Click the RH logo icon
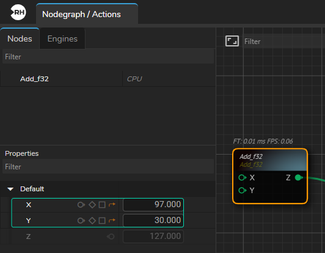Screen dimensions: 325x253 (18, 12)
